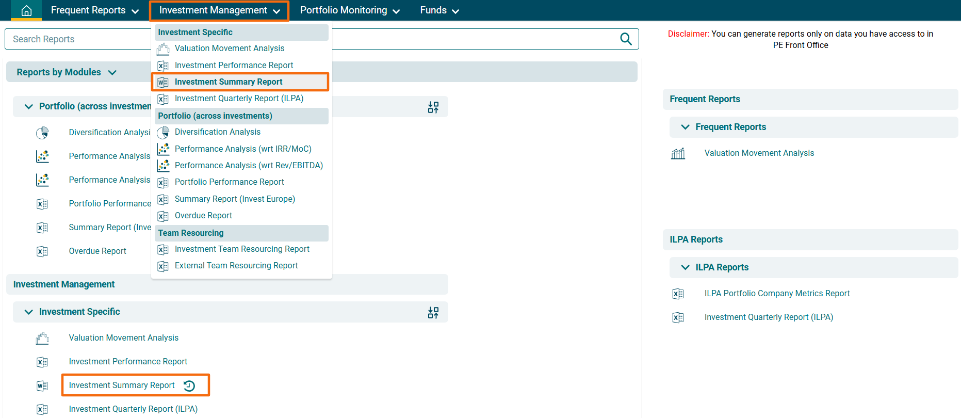Open Investment Performance Report link in list

(x=128, y=362)
